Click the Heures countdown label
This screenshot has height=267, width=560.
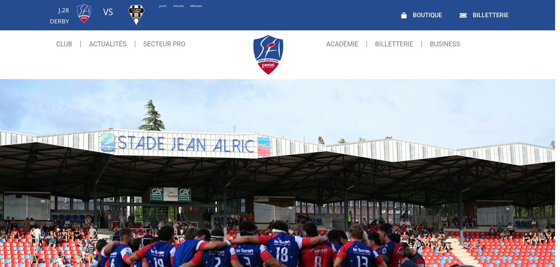click(178, 6)
